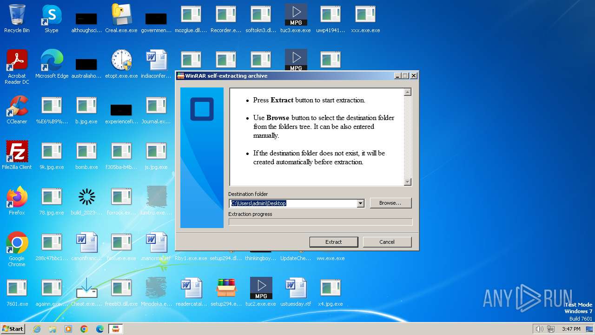Click the taskbar clock 3:47 PM
Screen dimensions: 595x335
(571, 329)
